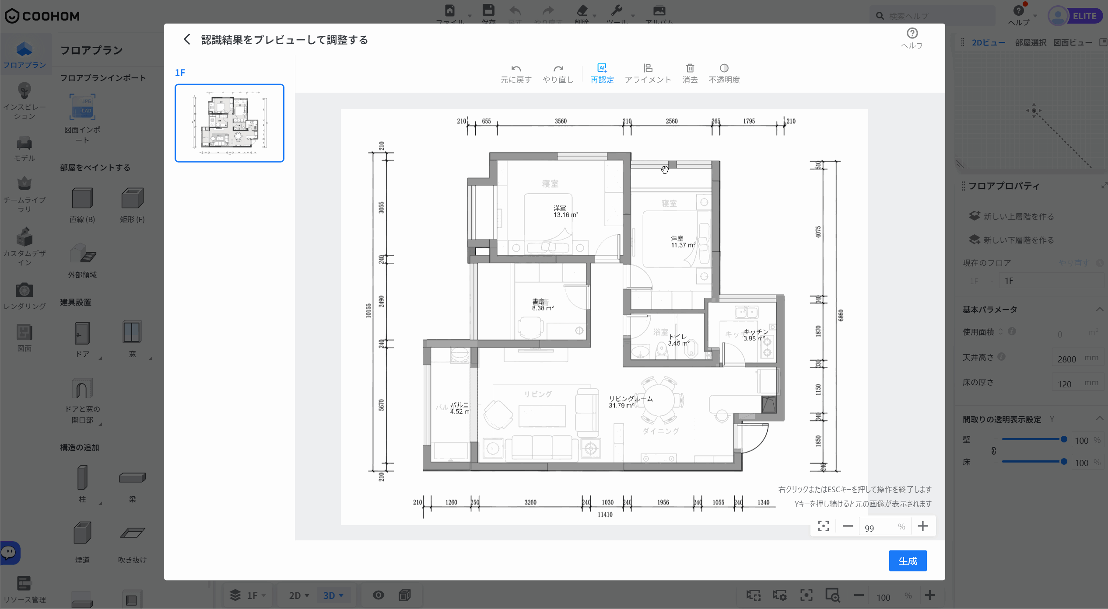Zoom in with the preview plus button
The image size is (1108, 609).
[x=923, y=526]
